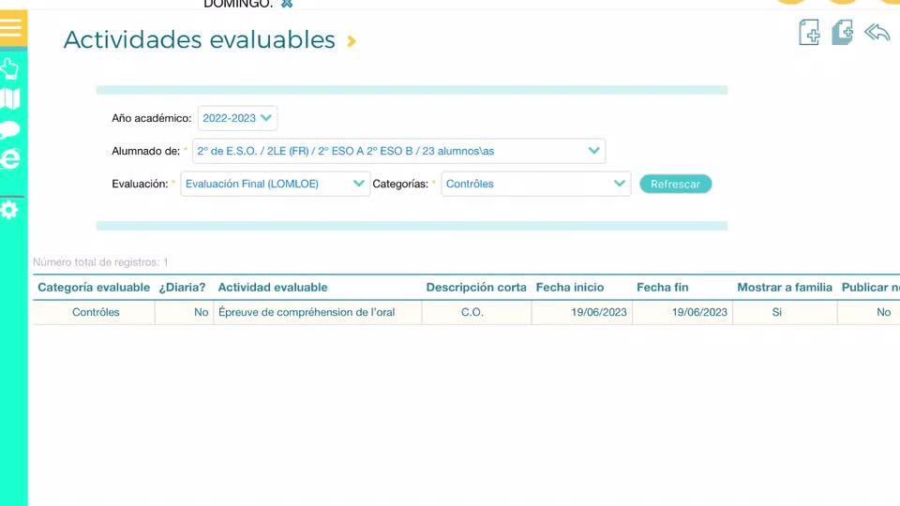This screenshot has height=506, width=900.
Task: Open the Evaluación Final (LOMLOE) dropdown
Action: click(x=276, y=184)
